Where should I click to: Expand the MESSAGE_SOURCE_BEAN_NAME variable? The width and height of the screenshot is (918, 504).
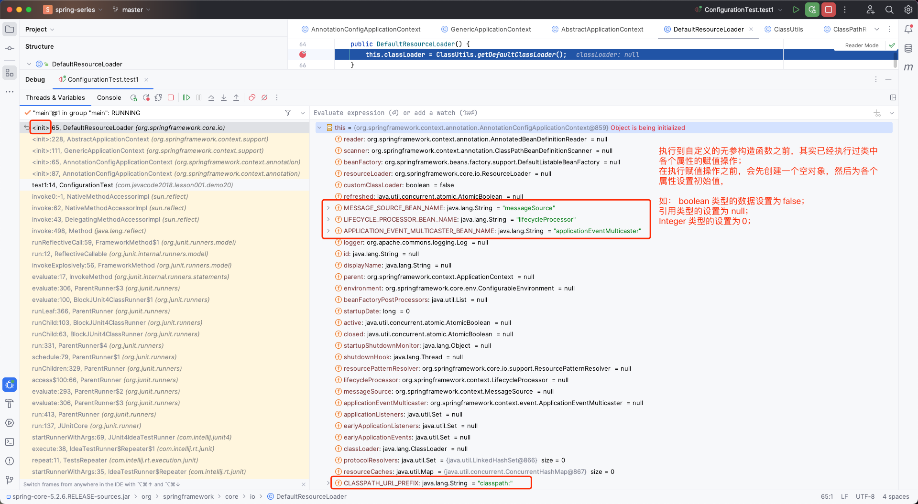(328, 208)
